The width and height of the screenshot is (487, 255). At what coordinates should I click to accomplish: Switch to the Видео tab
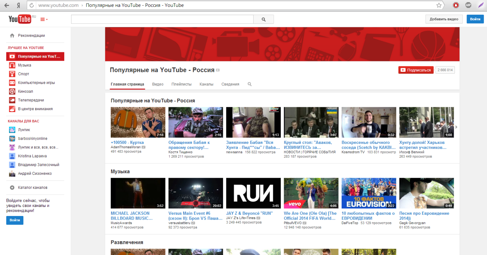point(158,84)
